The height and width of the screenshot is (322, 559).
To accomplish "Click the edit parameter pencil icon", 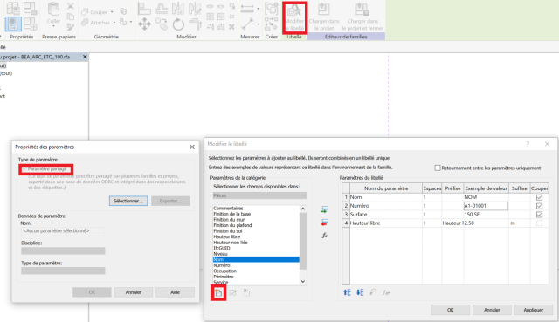I will tap(232, 293).
